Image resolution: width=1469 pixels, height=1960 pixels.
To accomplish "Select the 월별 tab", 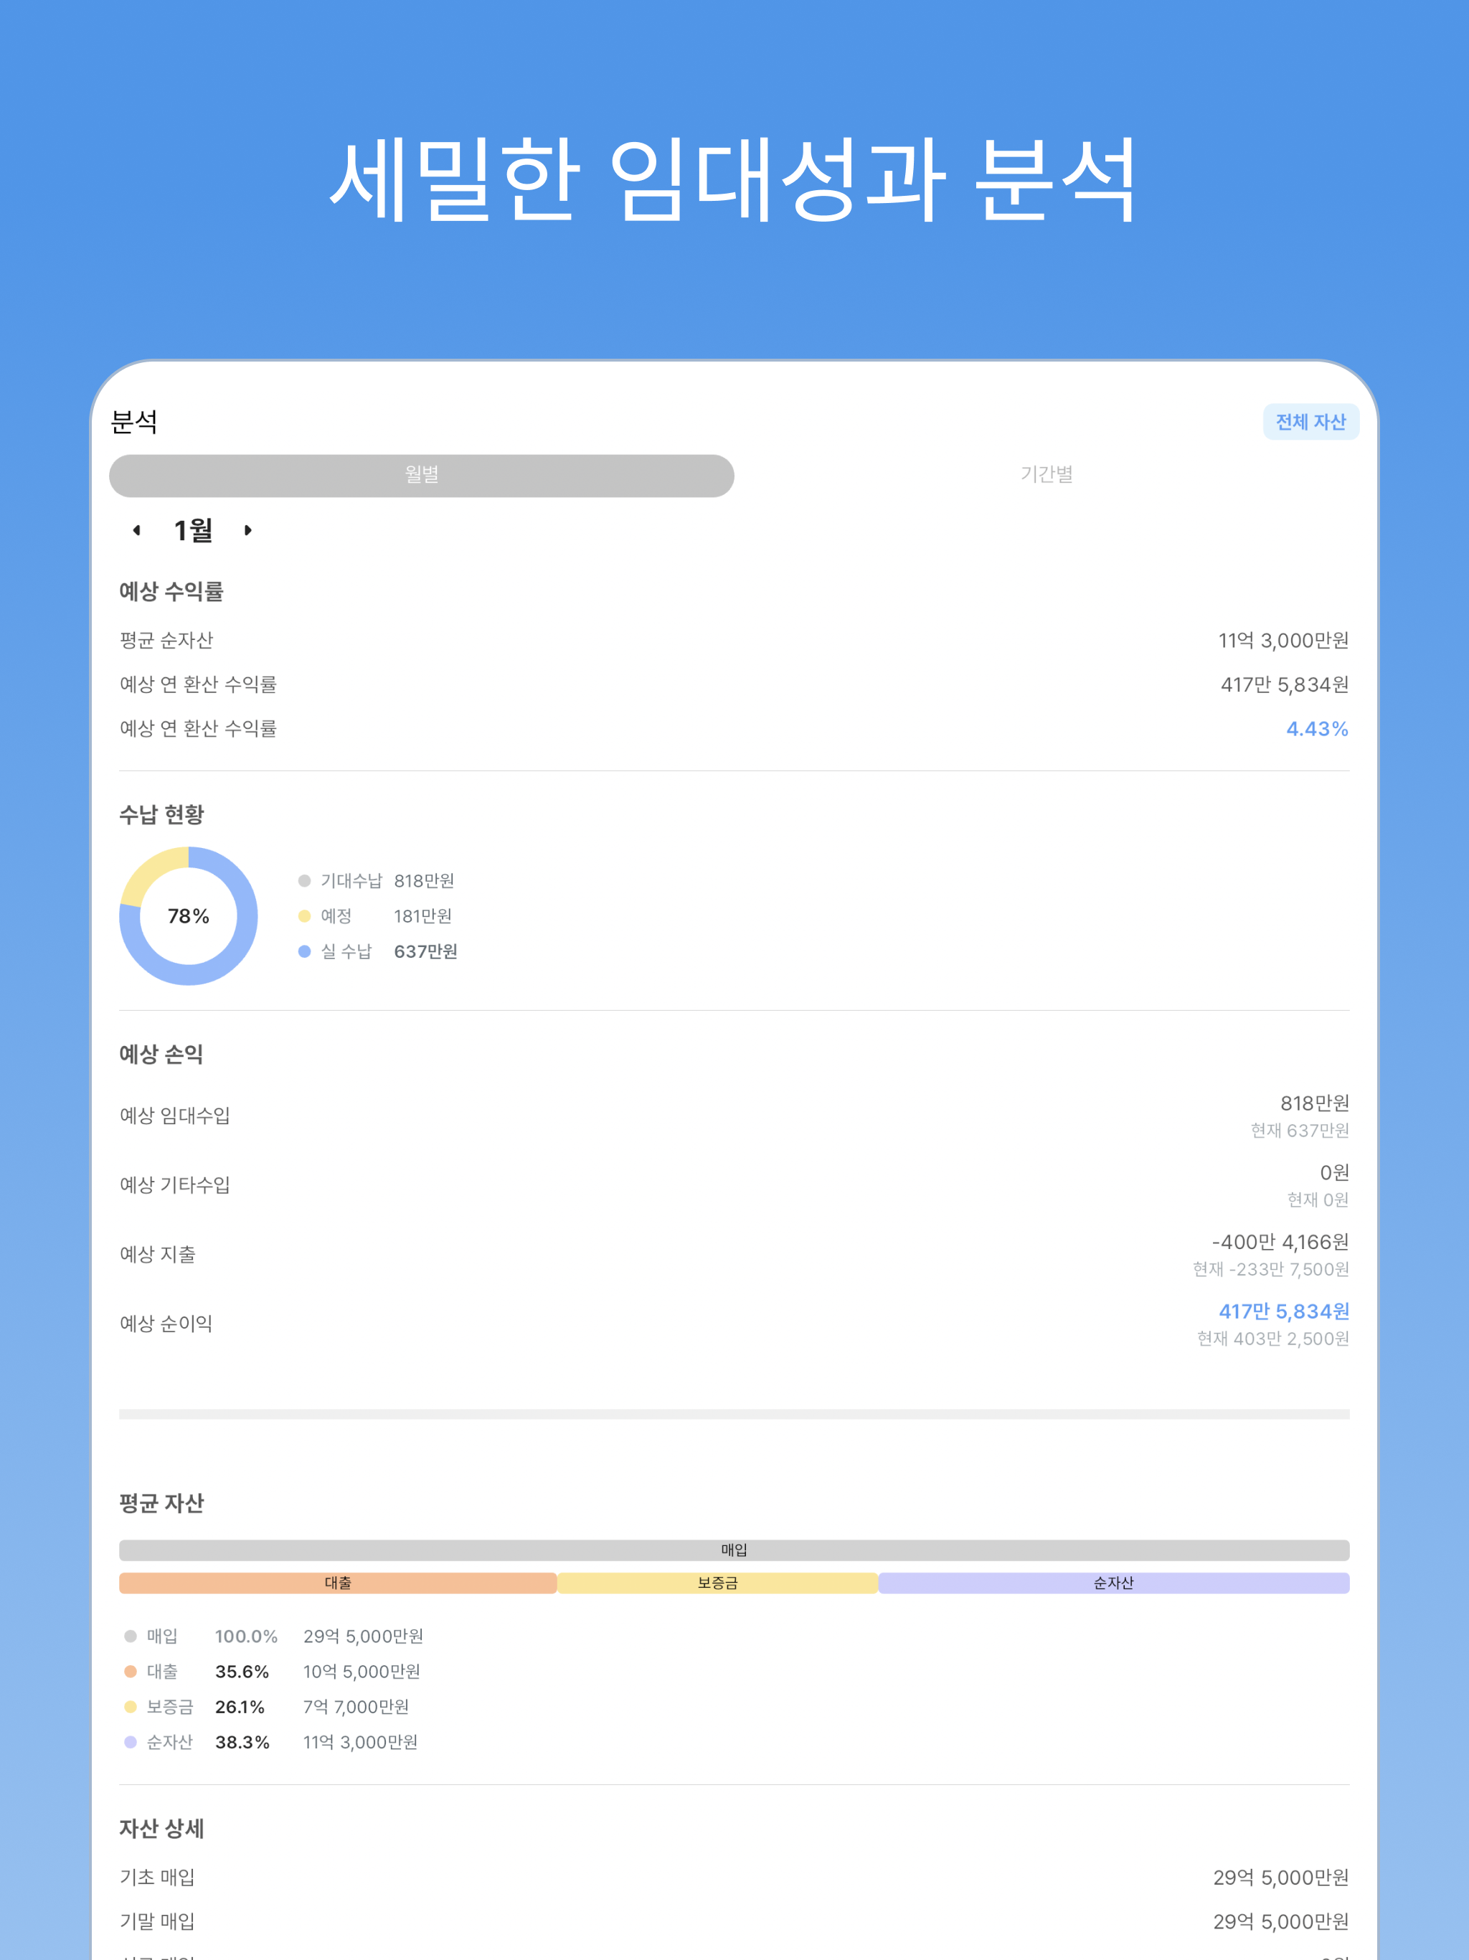I will click(422, 476).
